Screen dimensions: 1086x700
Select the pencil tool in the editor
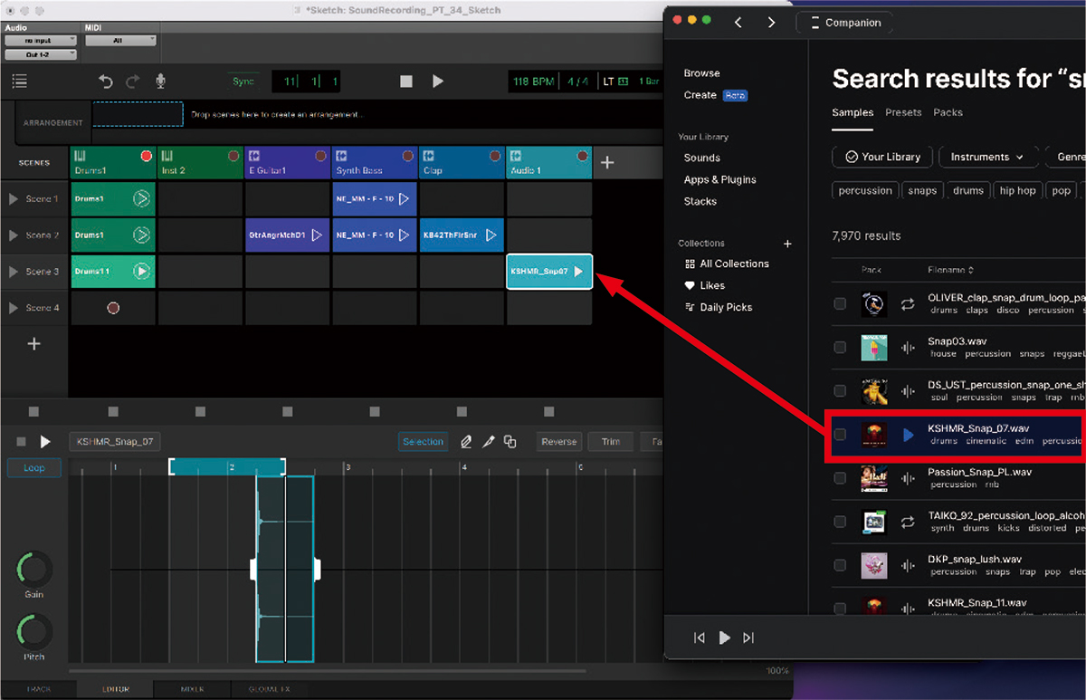click(x=466, y=442)
